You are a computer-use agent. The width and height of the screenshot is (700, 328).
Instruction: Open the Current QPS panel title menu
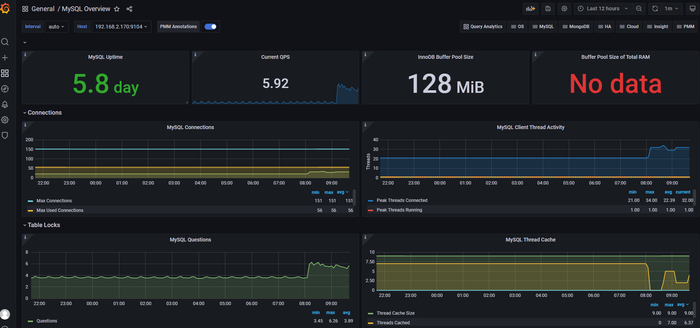coord(275,57)
